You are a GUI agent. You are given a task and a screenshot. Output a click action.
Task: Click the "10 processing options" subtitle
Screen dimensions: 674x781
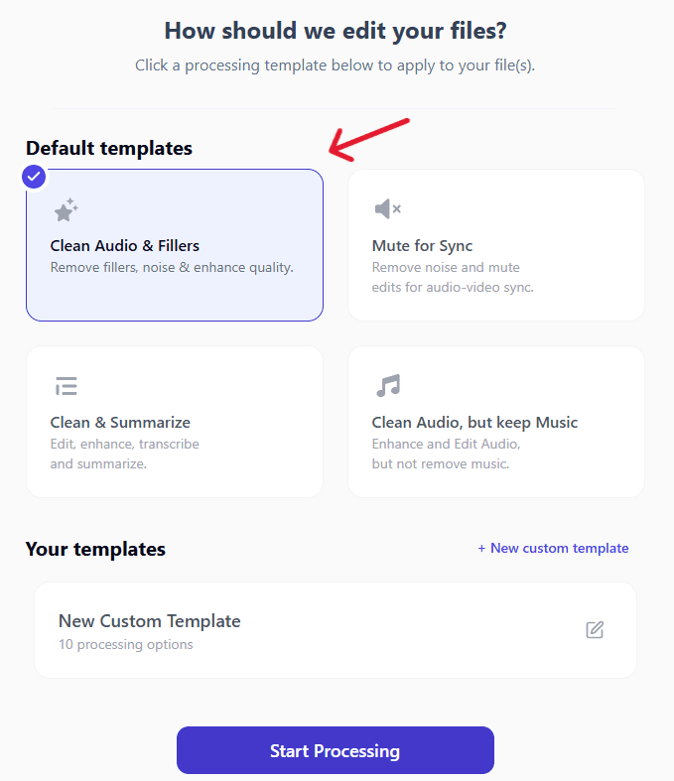pyautogui.click(x=125, y=644)
